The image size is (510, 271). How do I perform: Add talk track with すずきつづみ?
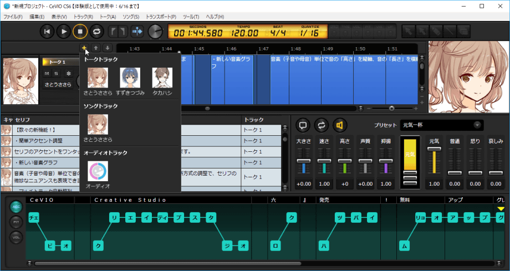[x=130, y=81]
